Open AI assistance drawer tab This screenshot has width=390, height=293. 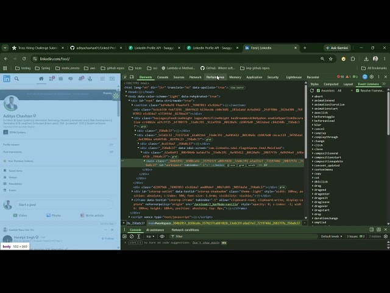(x=155, y=230)
